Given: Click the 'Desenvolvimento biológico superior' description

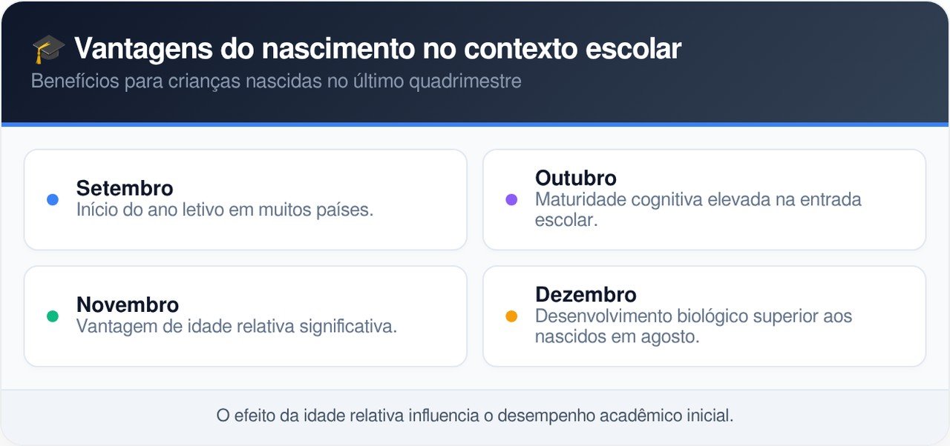Looking at the screenshot, I should tap(693, 316).
